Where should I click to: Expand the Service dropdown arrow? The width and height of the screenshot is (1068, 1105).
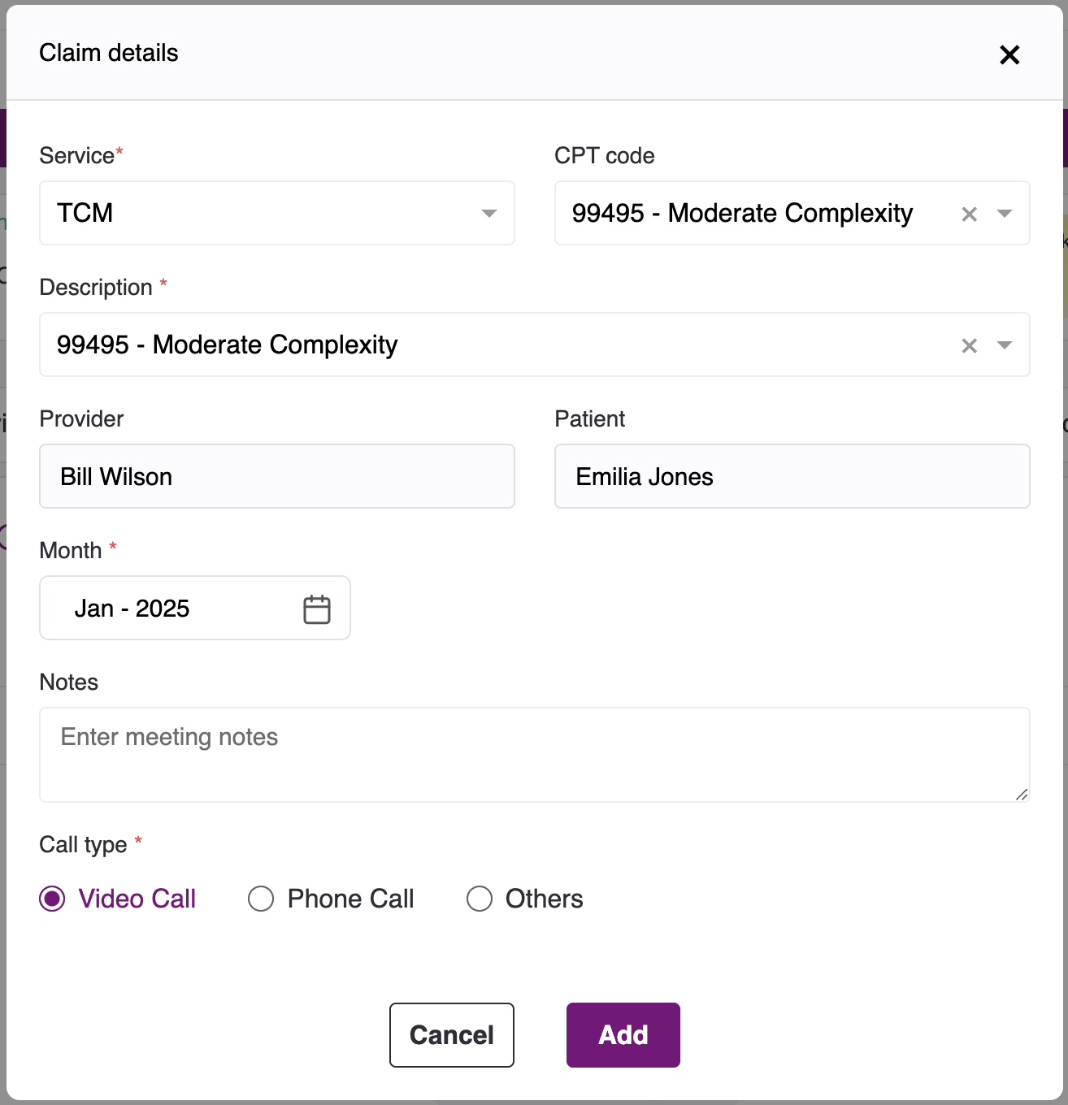pos(488,214)
